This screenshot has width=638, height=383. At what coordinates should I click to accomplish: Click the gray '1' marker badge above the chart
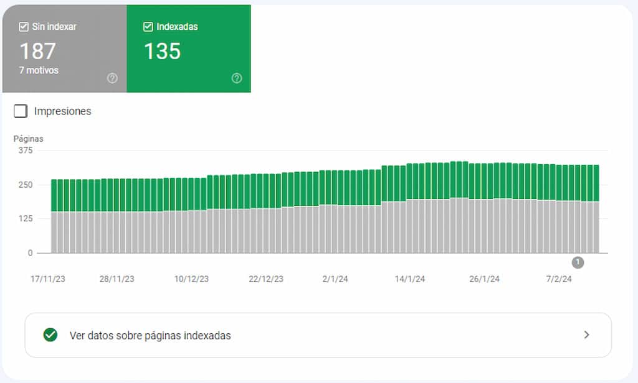[x=578, y=262]
